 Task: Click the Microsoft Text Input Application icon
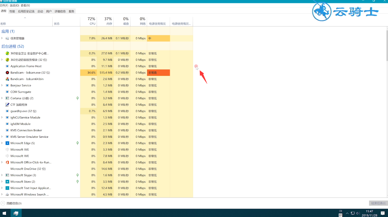coord(7,188)
